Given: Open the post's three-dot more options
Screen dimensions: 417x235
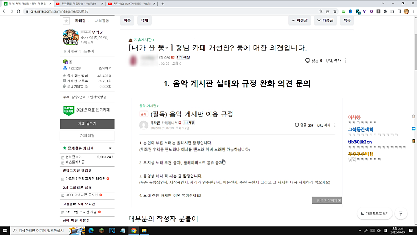Looking at the screenshot, I should tap(346, 60).
